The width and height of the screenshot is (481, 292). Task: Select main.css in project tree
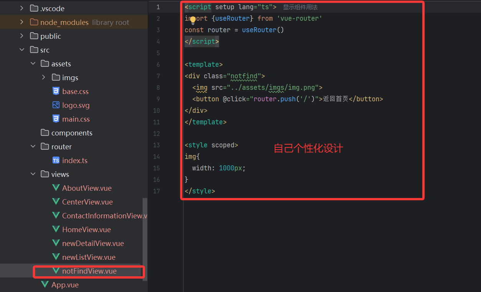(76, 119)
